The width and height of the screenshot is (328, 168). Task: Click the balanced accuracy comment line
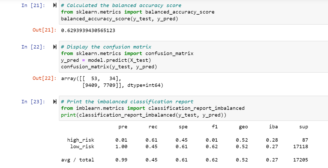pos(121,5)
